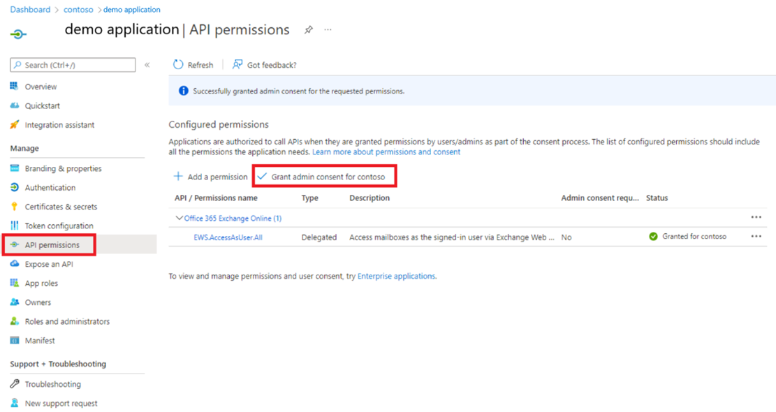Click the Access mailboxes as signed-in user description
This screenshot has height=412, width=776.
452,237
